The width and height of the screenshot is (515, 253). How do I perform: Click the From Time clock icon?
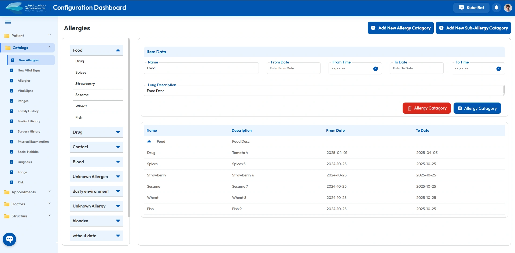click(376, 69)
